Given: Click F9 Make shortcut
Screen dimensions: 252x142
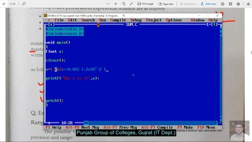Looking at the screenshot, I should 185,127.
